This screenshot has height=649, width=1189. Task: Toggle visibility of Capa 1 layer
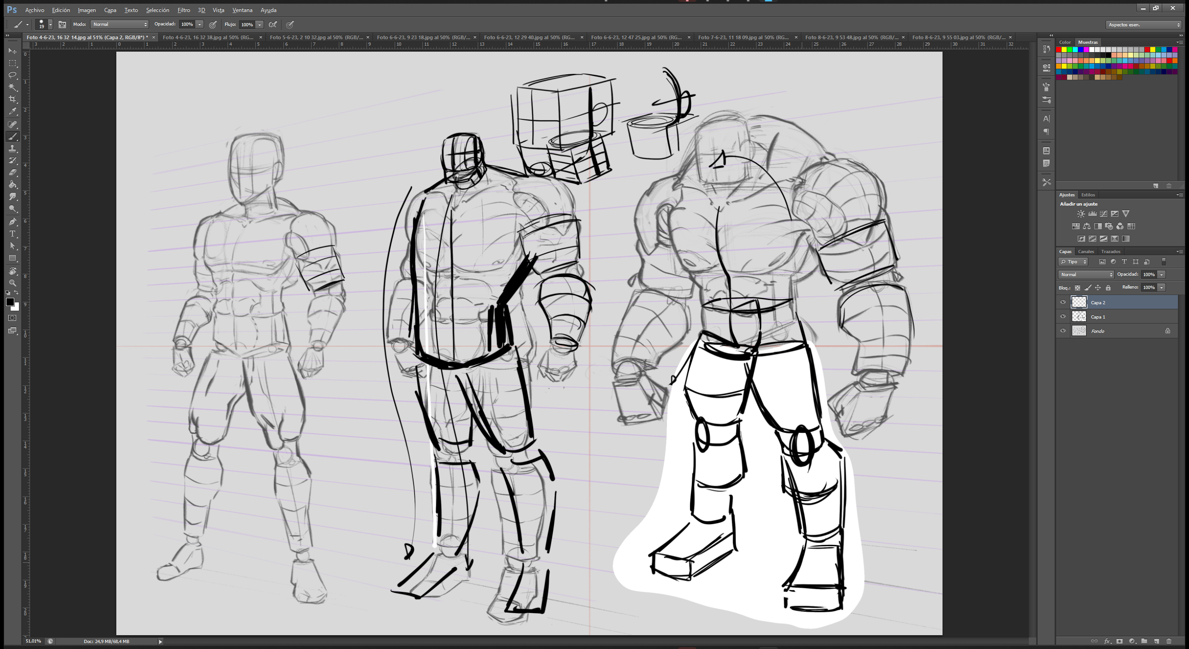1063,317
